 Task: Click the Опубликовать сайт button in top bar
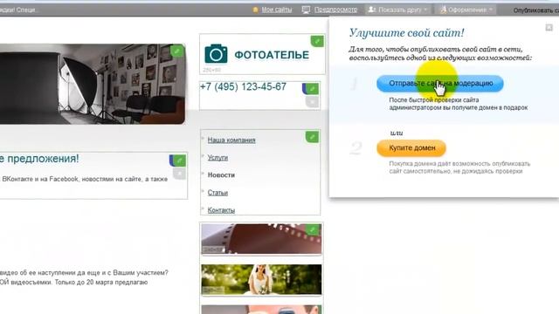(535, 10)
